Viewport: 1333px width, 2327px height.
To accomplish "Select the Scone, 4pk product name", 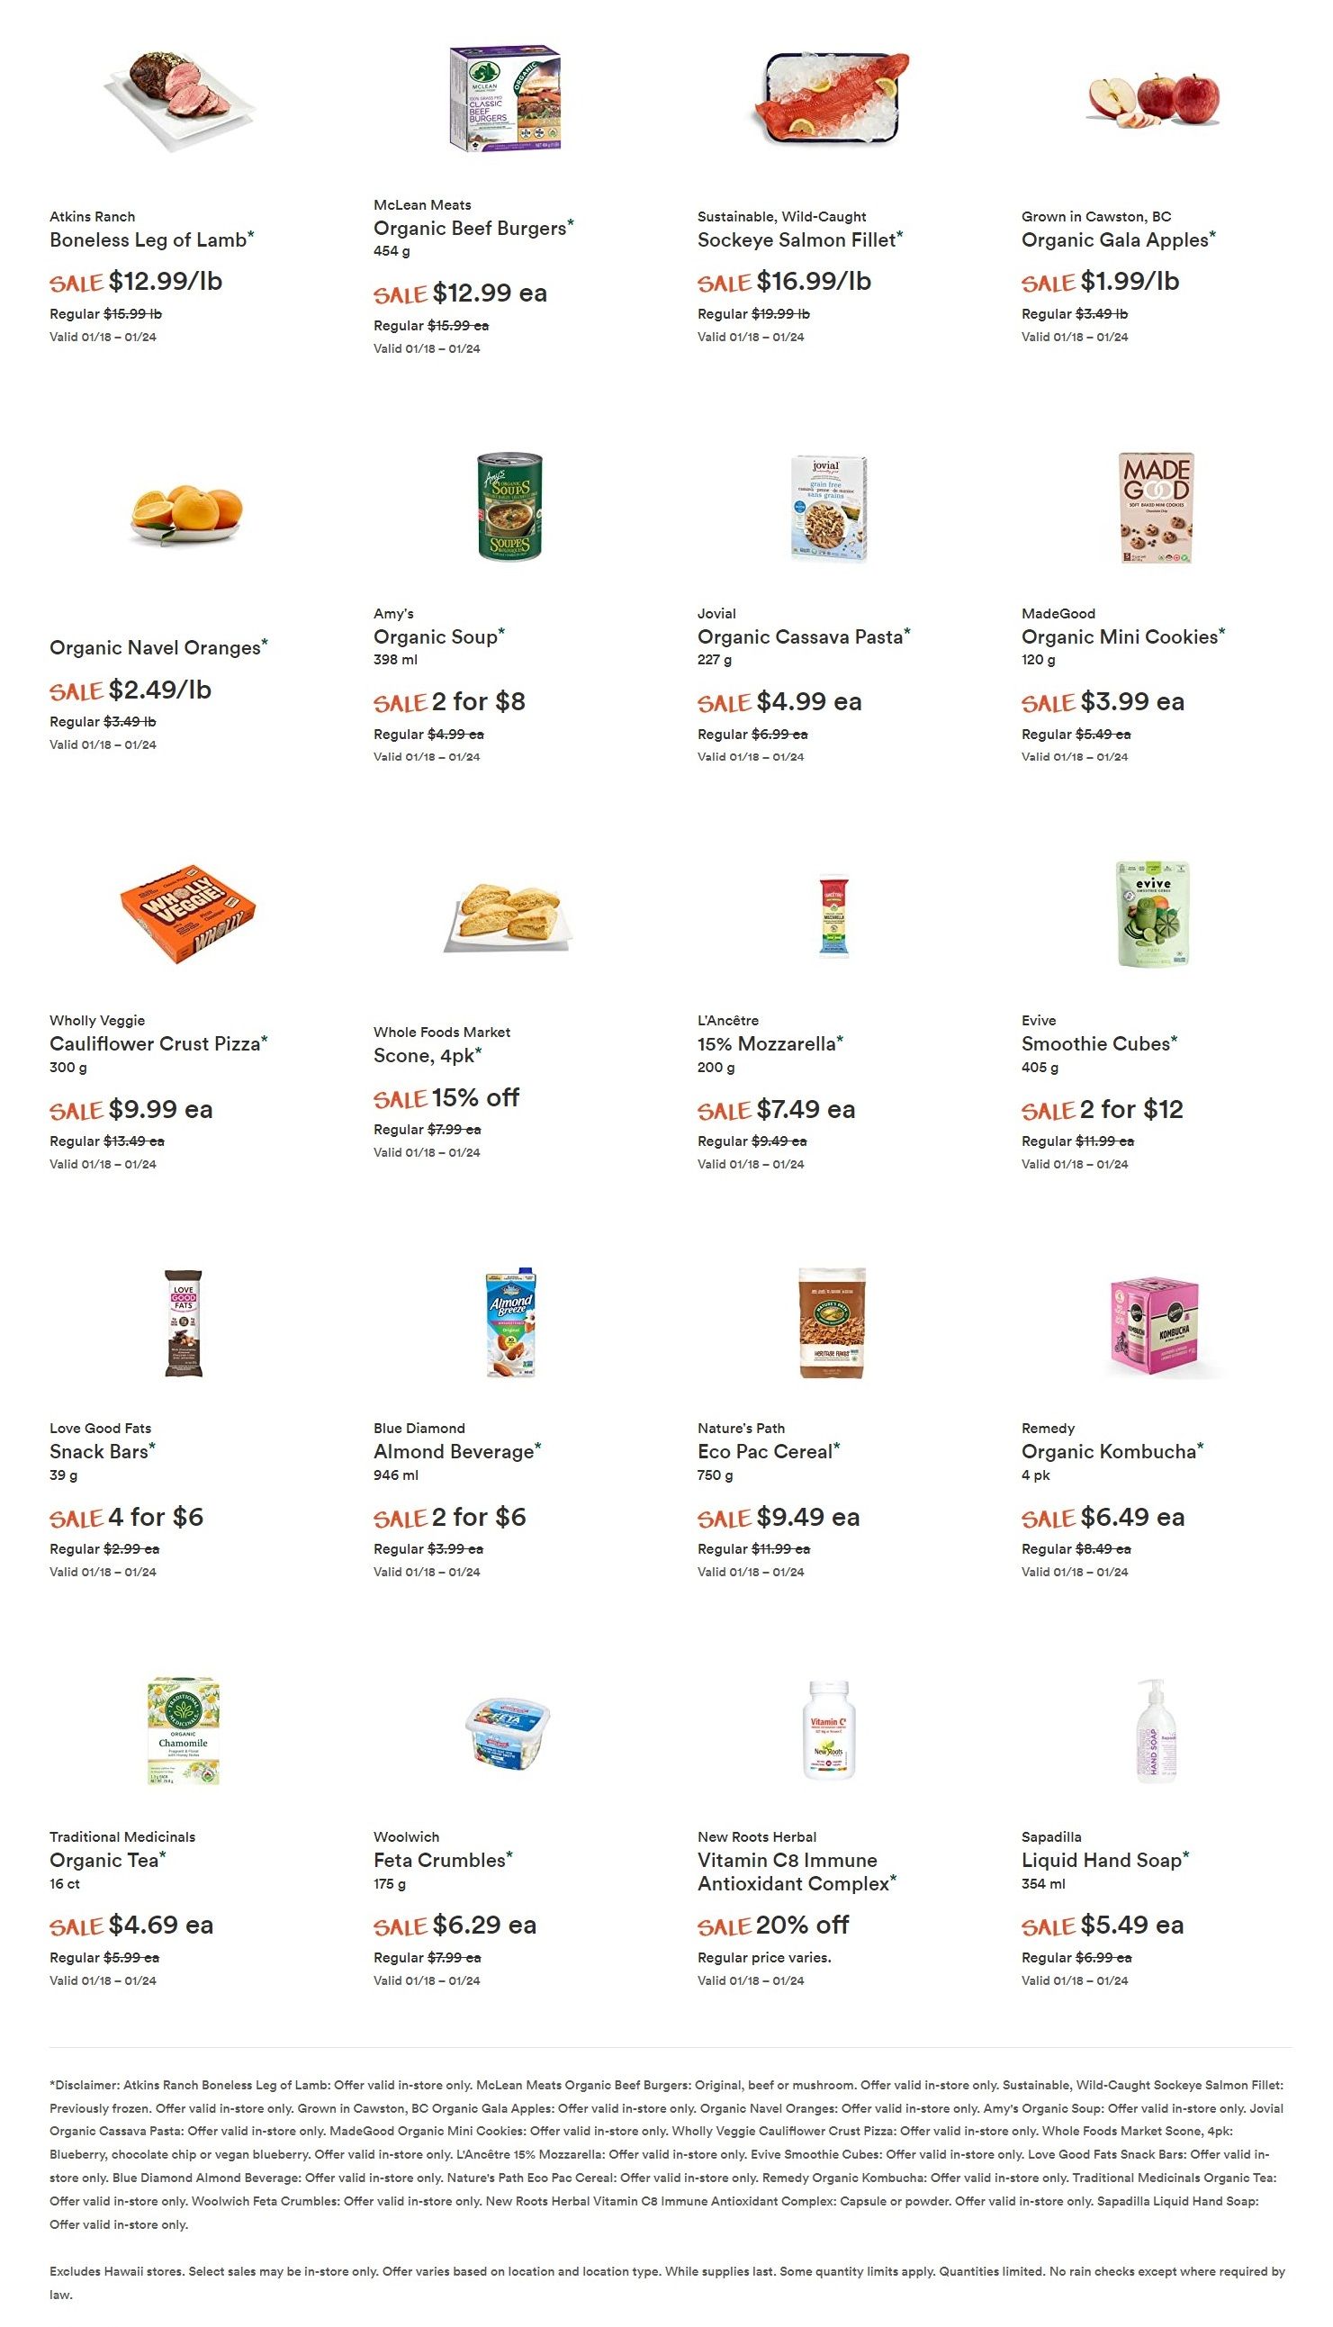I will [x=424, y=1056].
